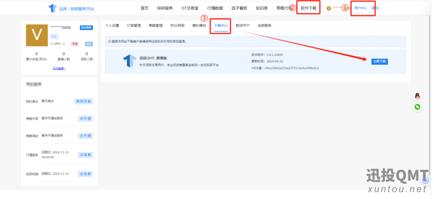Click 暂无身份 status text
The height and width of the screenshot is (199, 434).
48,101
